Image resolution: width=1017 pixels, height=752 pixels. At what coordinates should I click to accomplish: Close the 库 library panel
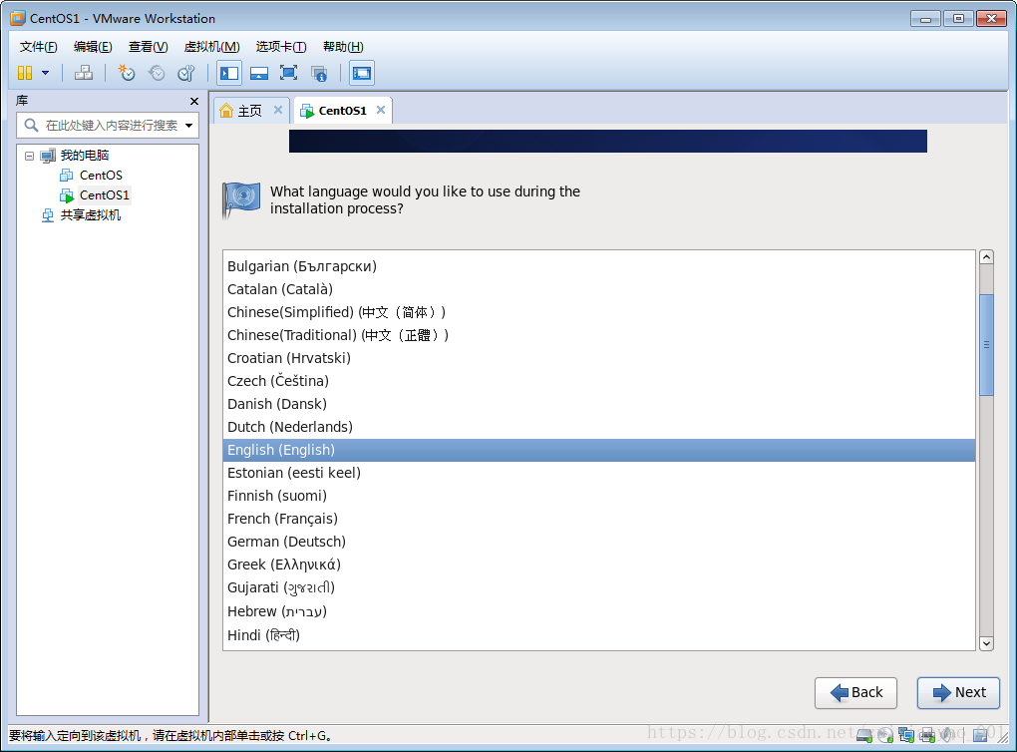point(194,101)
